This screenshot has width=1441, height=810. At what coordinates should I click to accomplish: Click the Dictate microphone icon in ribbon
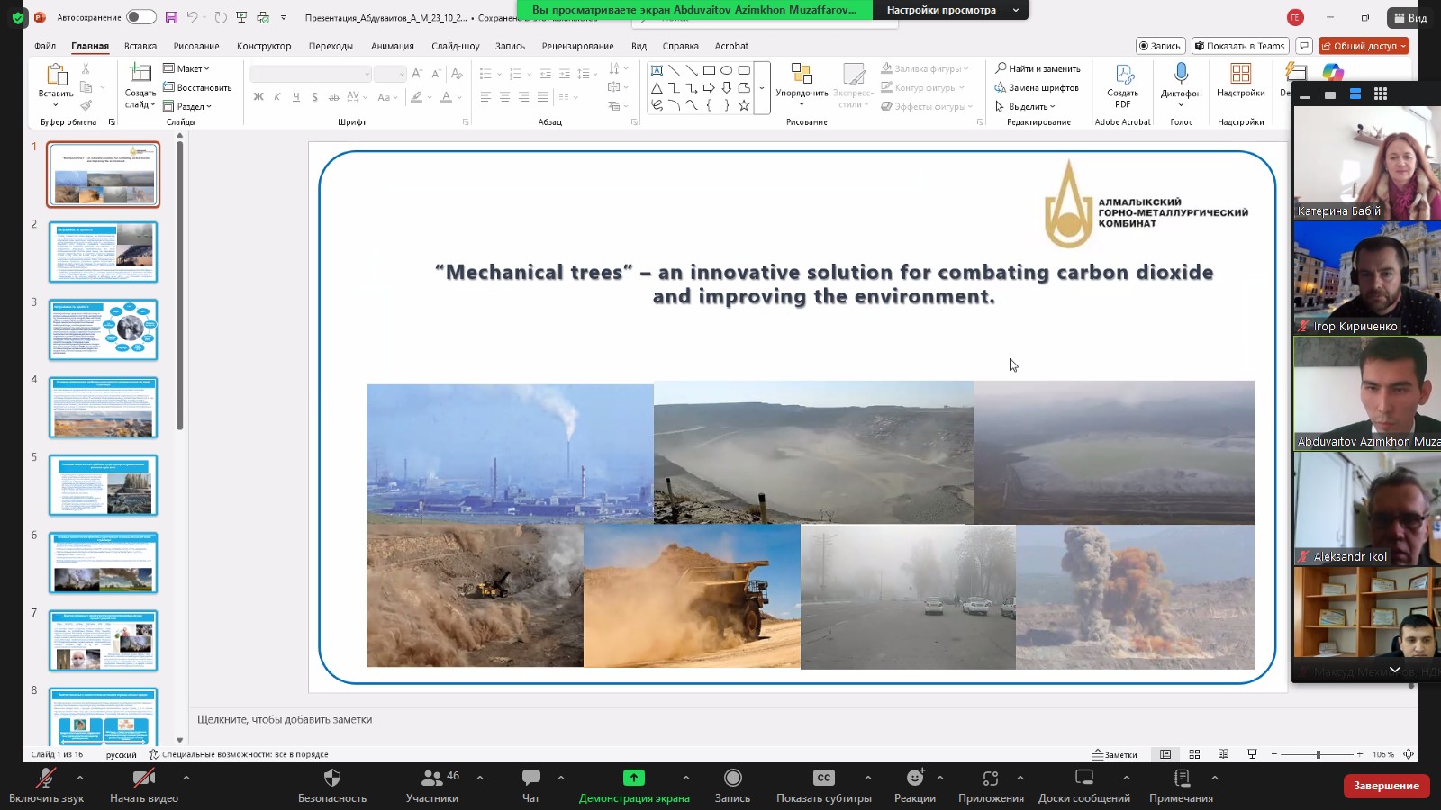[x=1181, y=75]
